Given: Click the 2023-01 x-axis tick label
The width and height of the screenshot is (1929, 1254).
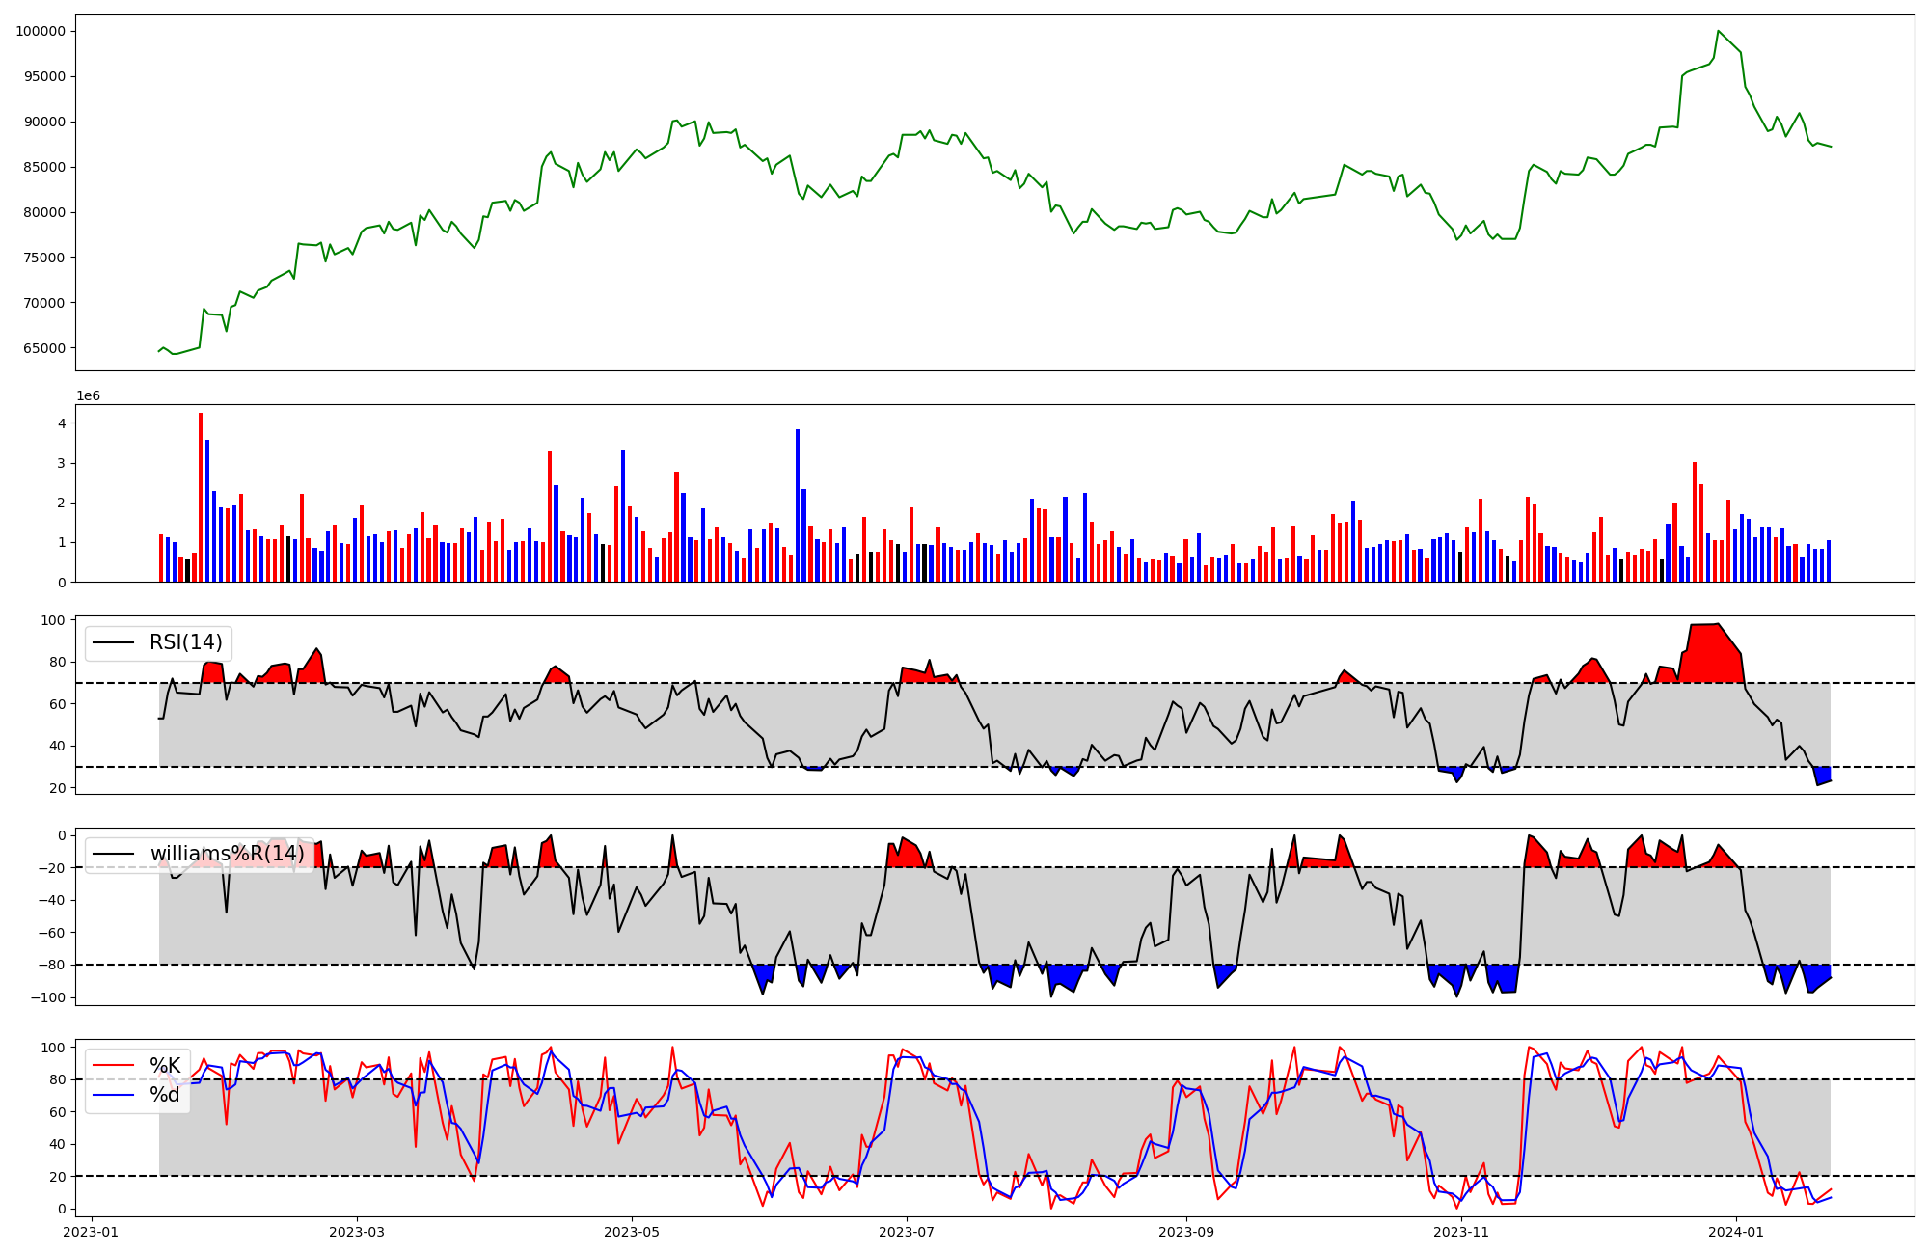Looking at the screenshot, I should point(91,1232).
